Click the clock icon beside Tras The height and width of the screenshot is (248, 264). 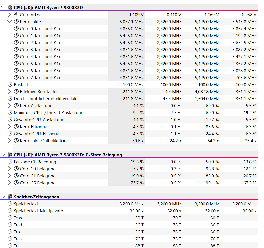10,239
